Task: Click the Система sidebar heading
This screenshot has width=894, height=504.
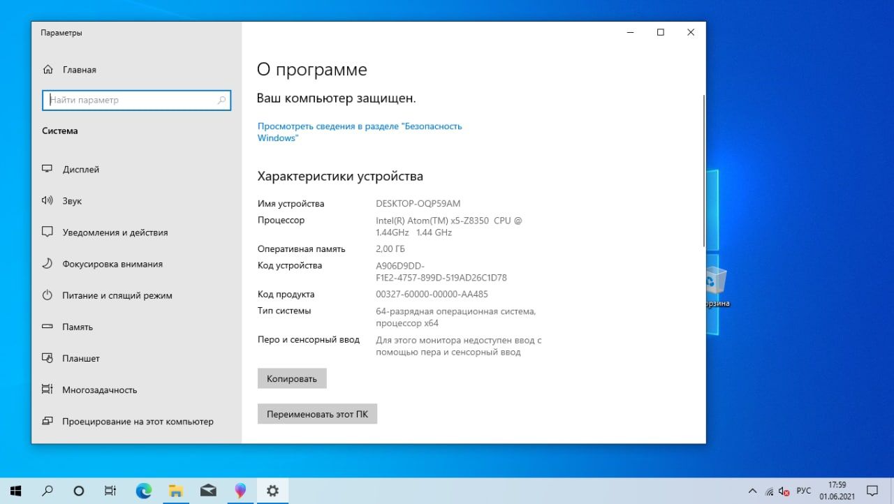Action: point(60,131)
